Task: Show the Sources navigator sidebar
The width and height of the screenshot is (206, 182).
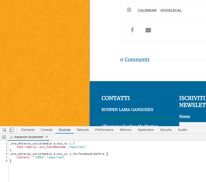Action: point(4,137)
